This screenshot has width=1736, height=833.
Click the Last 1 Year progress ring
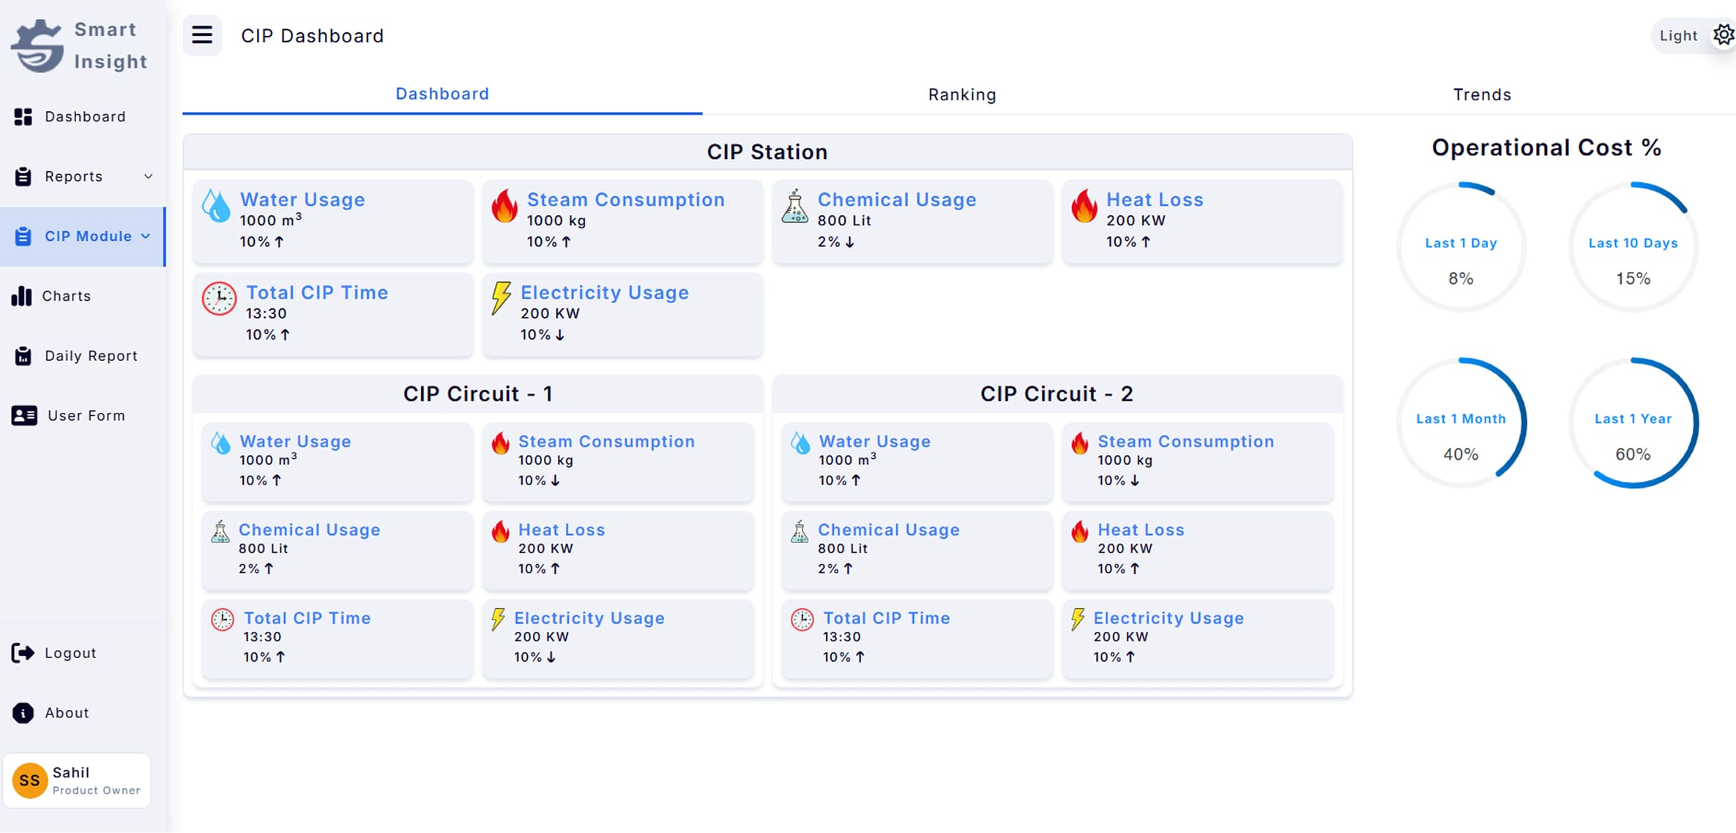[x=1633, y=423]
